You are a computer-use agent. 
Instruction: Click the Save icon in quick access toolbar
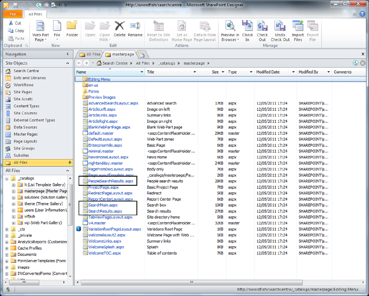(x=16, y=5)
